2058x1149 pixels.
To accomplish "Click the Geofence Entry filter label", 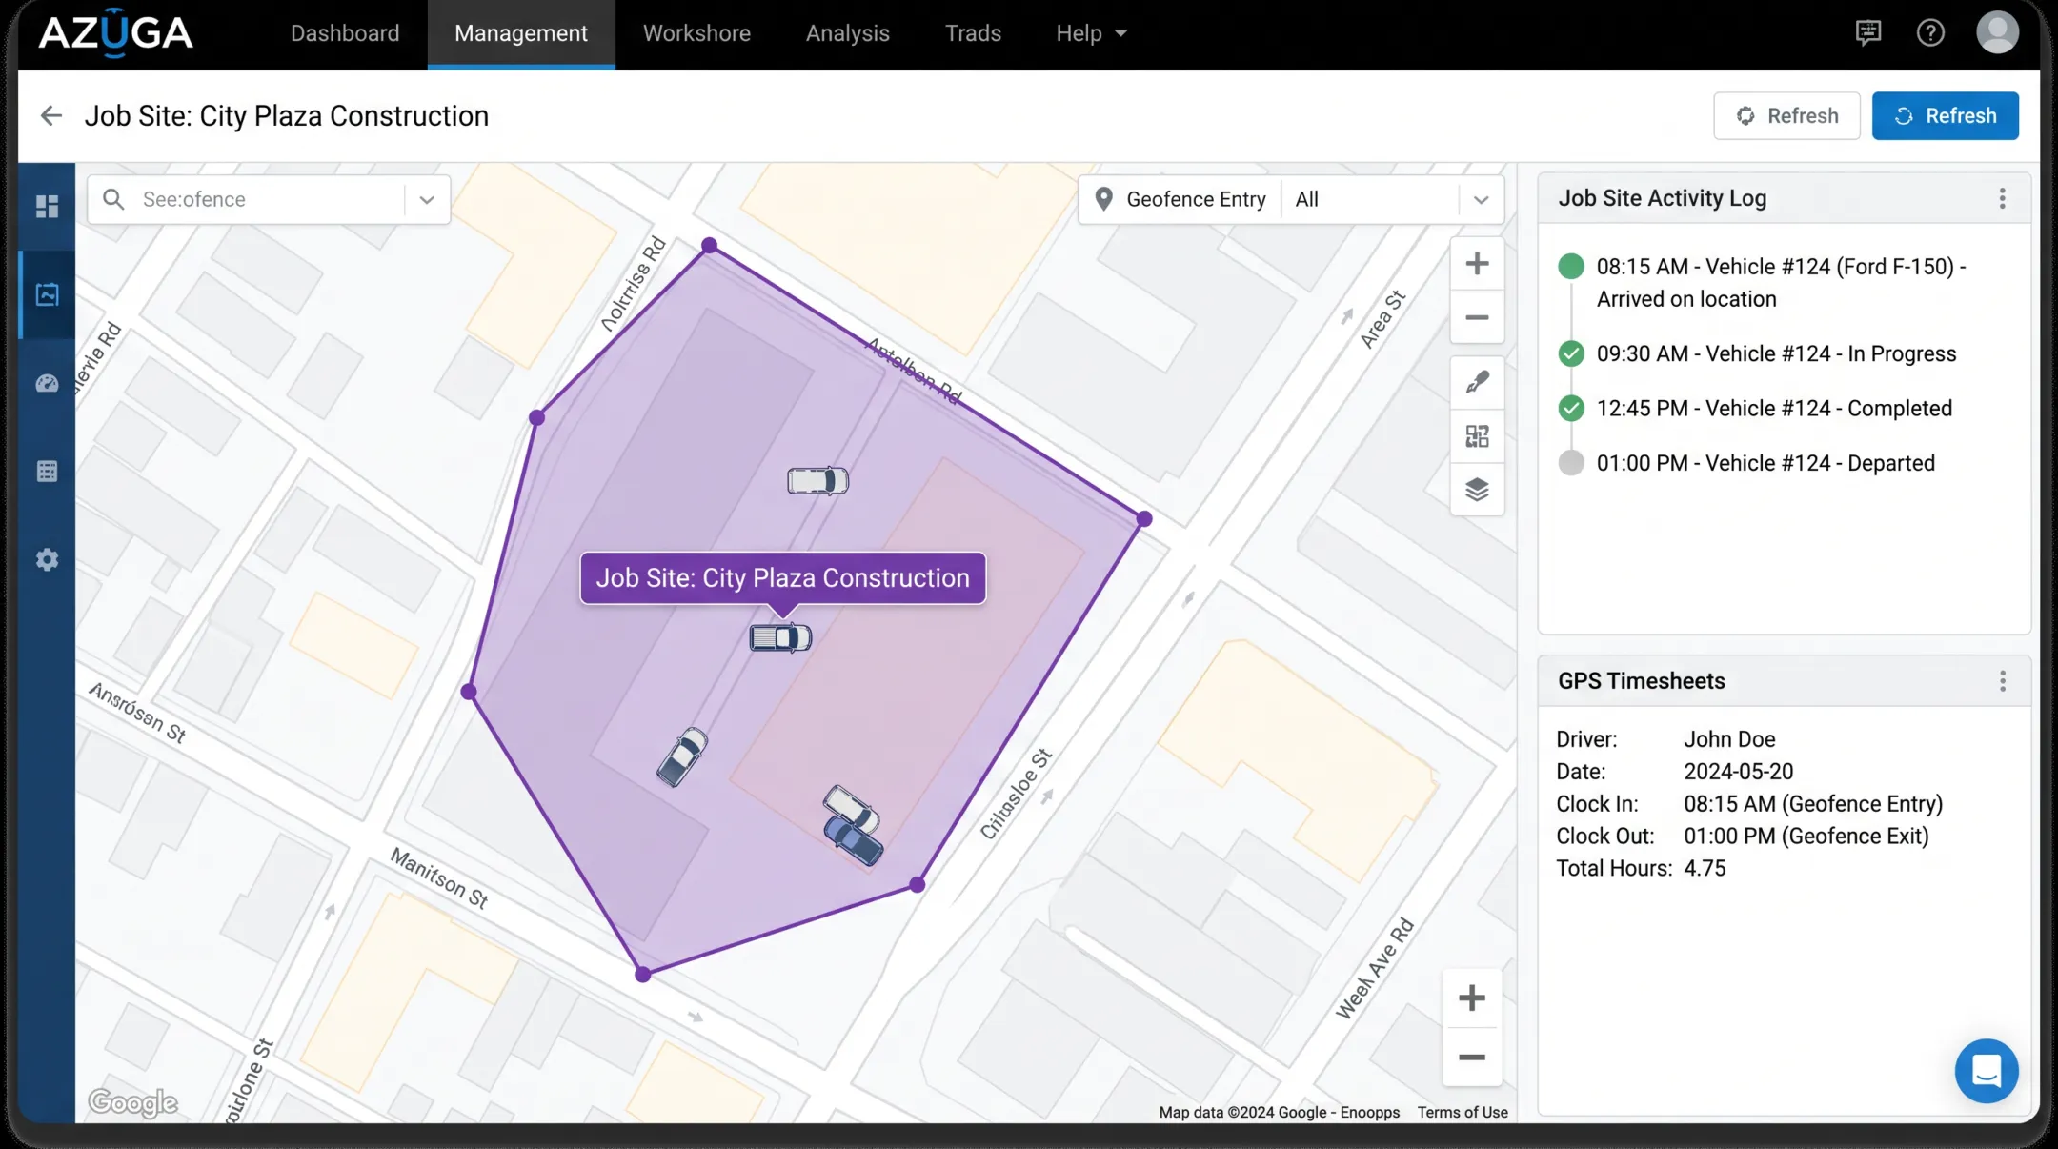I will 1196,199.
